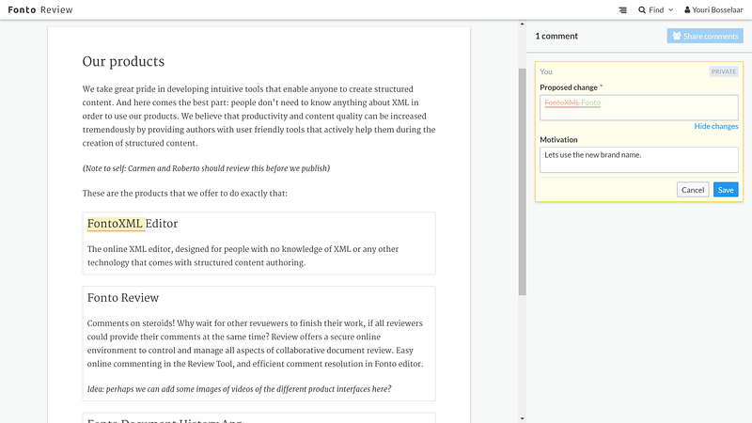Open Youri Bosselaar user menu

click(x=713, y=9)
